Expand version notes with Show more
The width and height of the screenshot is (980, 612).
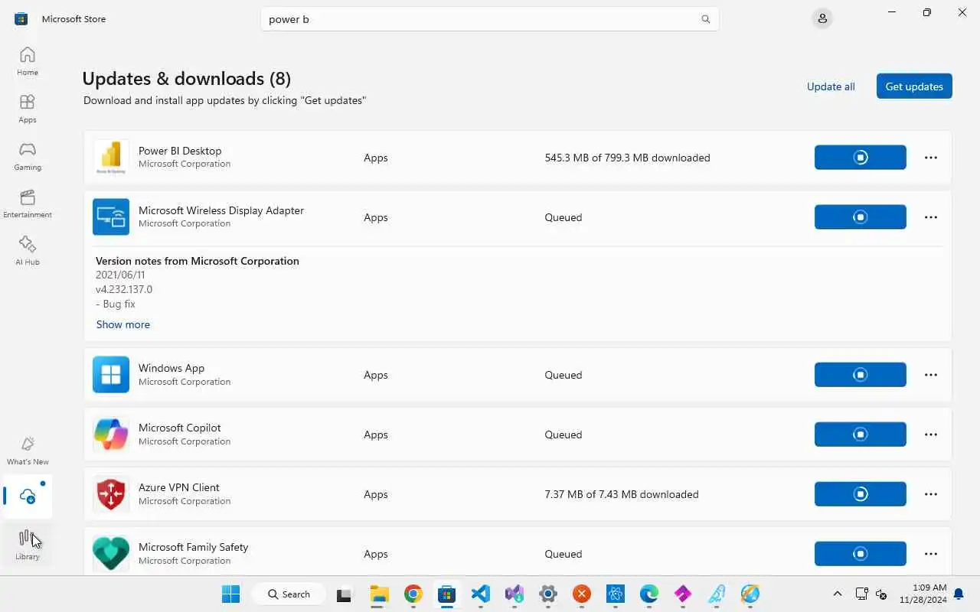click(123, 324)
